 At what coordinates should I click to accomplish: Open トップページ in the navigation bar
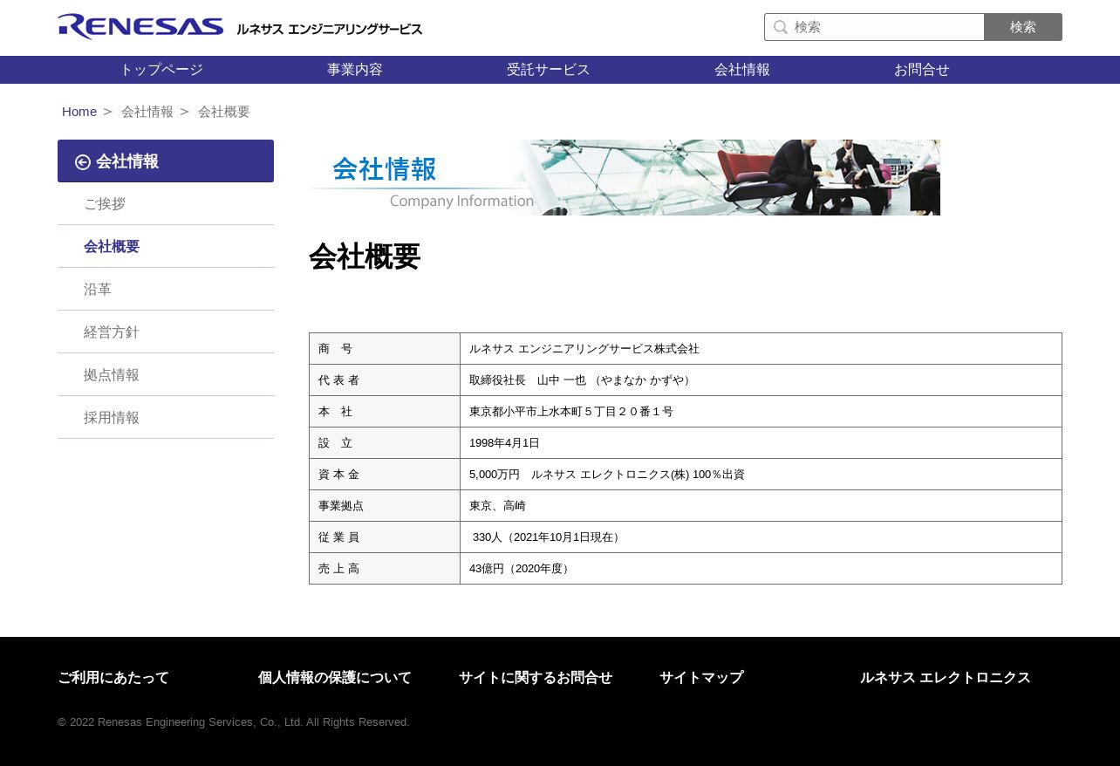click(x=161, y=70)
